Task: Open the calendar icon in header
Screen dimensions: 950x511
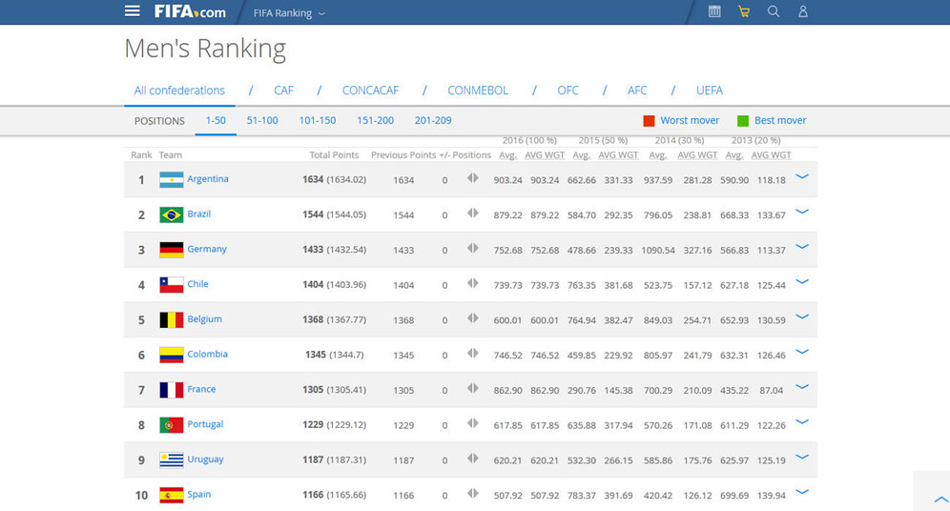Action: coord(714,11)
